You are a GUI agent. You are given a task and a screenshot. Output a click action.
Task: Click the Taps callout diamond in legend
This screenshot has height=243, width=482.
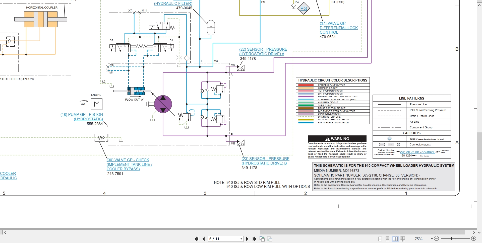tap(389, 138)
